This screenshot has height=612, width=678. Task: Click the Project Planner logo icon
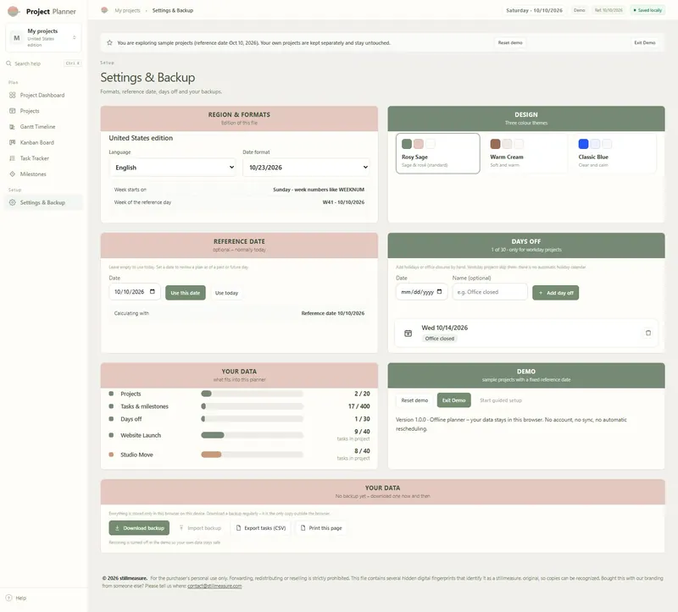pos(14,11)
